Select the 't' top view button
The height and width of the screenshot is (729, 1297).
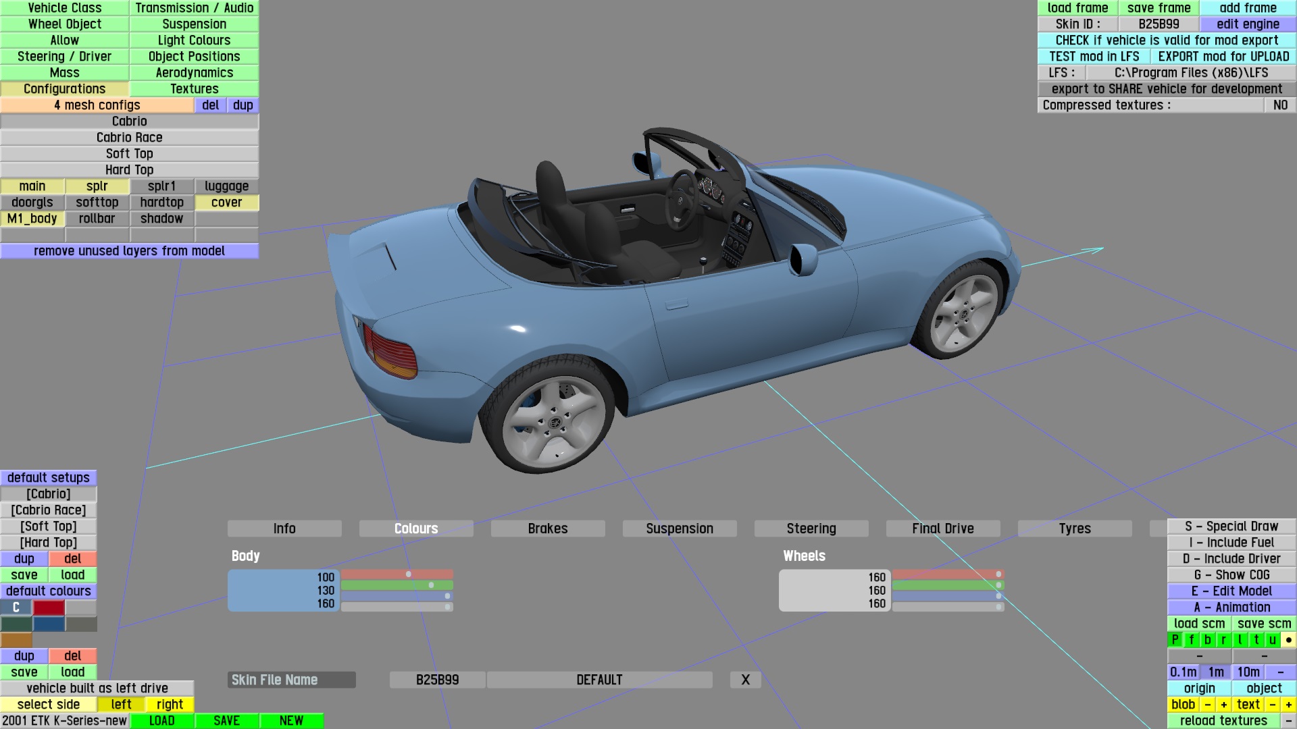click(1256, 639)
